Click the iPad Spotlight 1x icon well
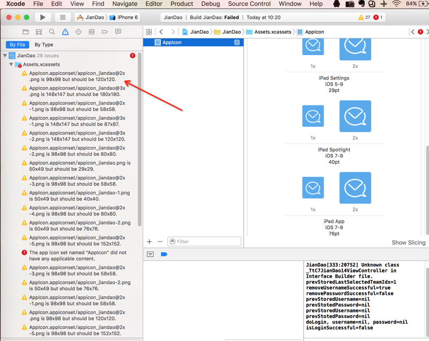Viewport: 429px width, 341px height. click(x=313, y=116)
